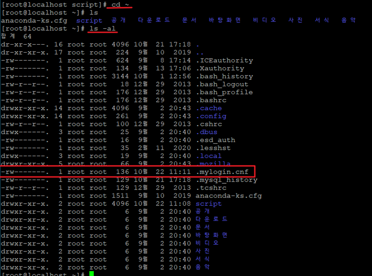Click the .esd_auth file name
The height and width of the screenshot is (276, 372).
pyautogui.click(x=216, y=140)
